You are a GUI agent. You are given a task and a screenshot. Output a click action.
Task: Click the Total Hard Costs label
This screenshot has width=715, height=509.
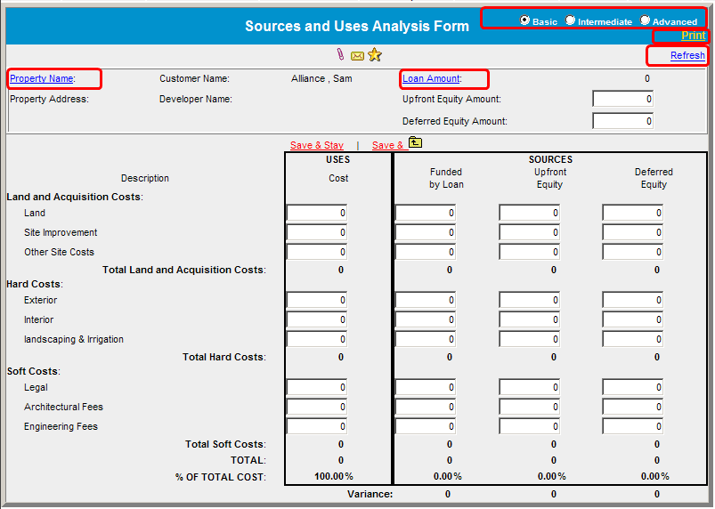click(224, 357)
